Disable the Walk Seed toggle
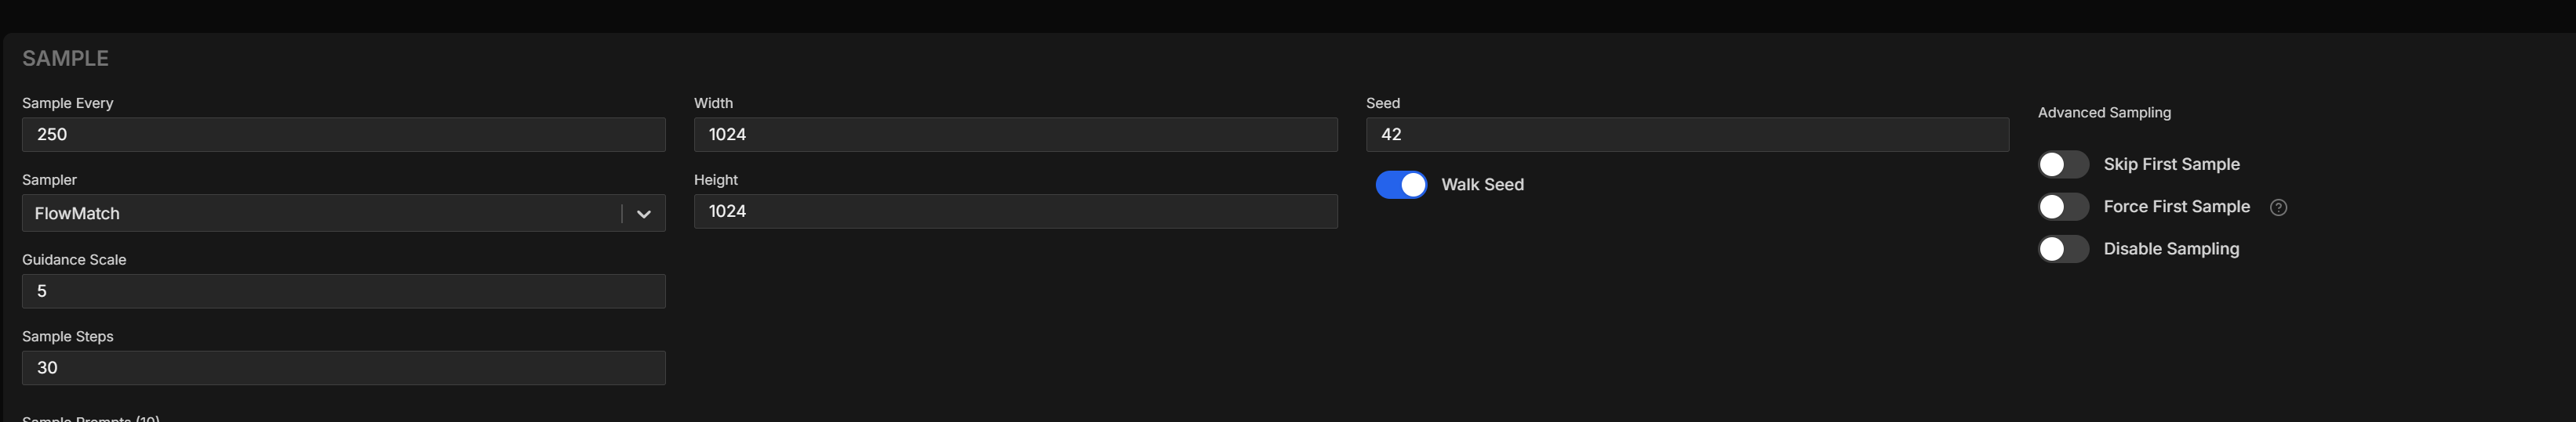 (1401, 185)
